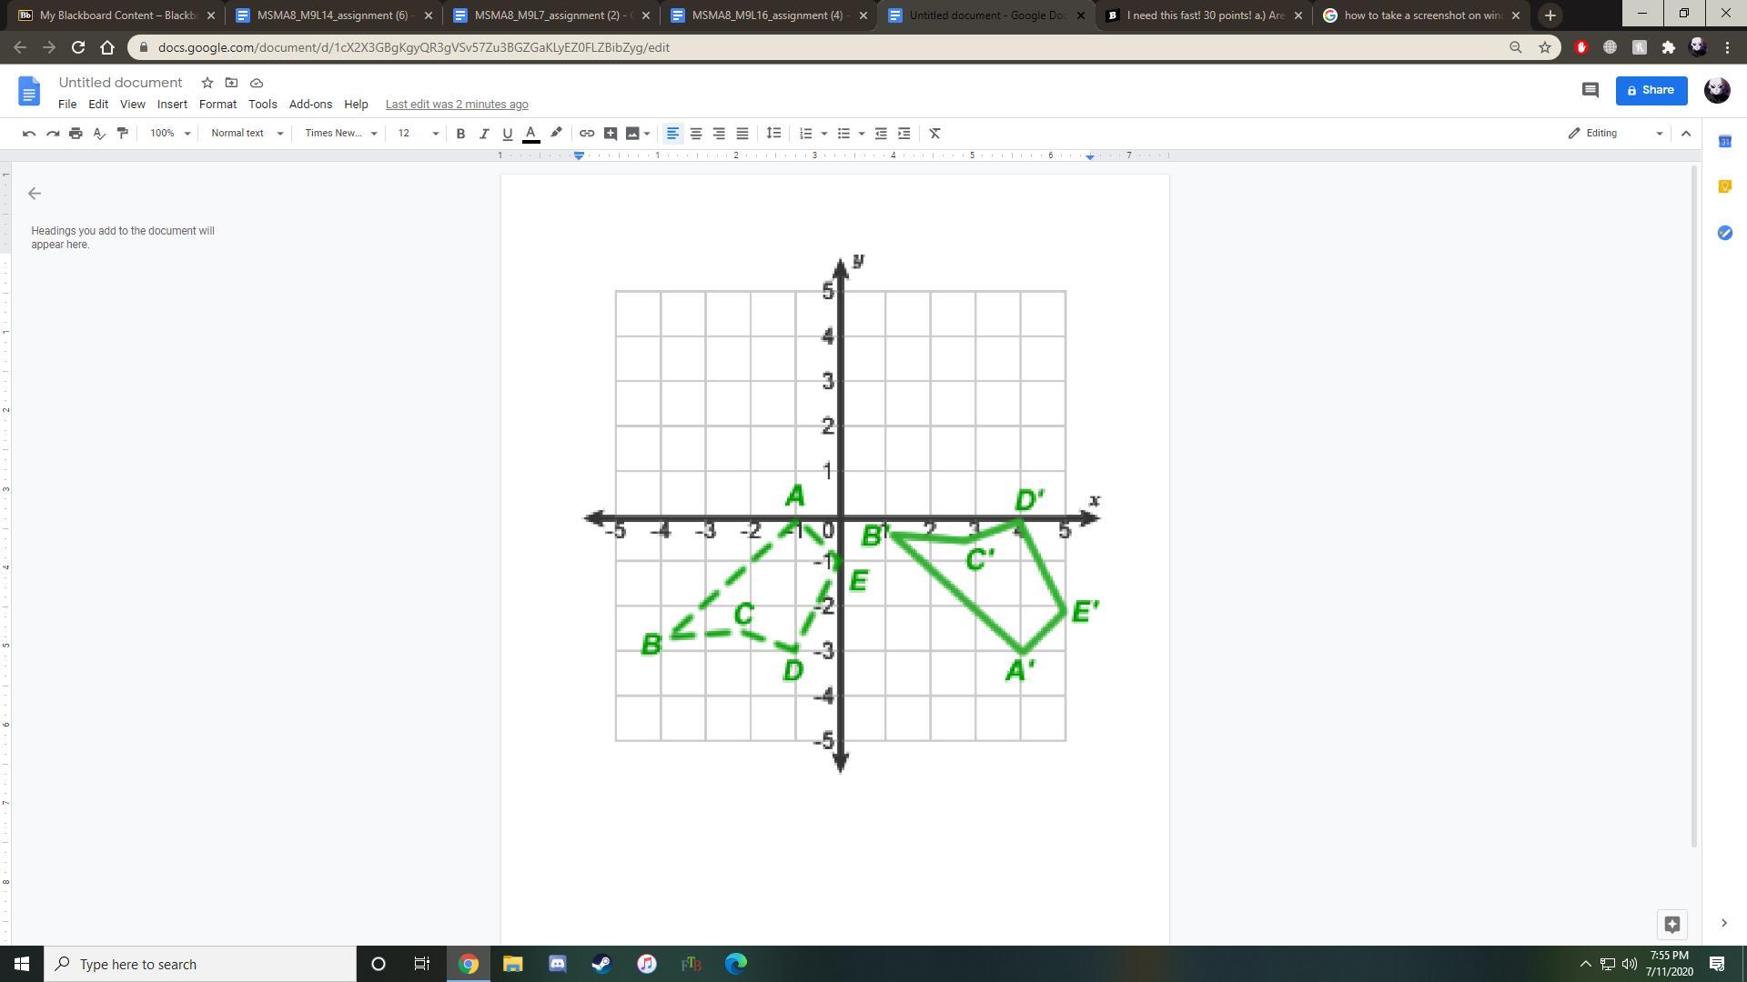Click the Print icon in toolbar
1747x982 pixels.
tap(76, 134)
